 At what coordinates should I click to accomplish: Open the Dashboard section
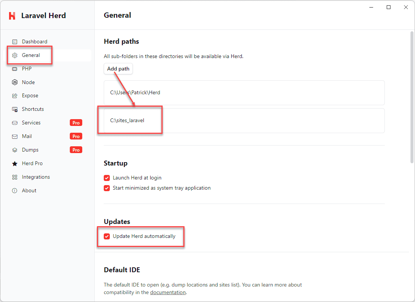coord(34,41)
